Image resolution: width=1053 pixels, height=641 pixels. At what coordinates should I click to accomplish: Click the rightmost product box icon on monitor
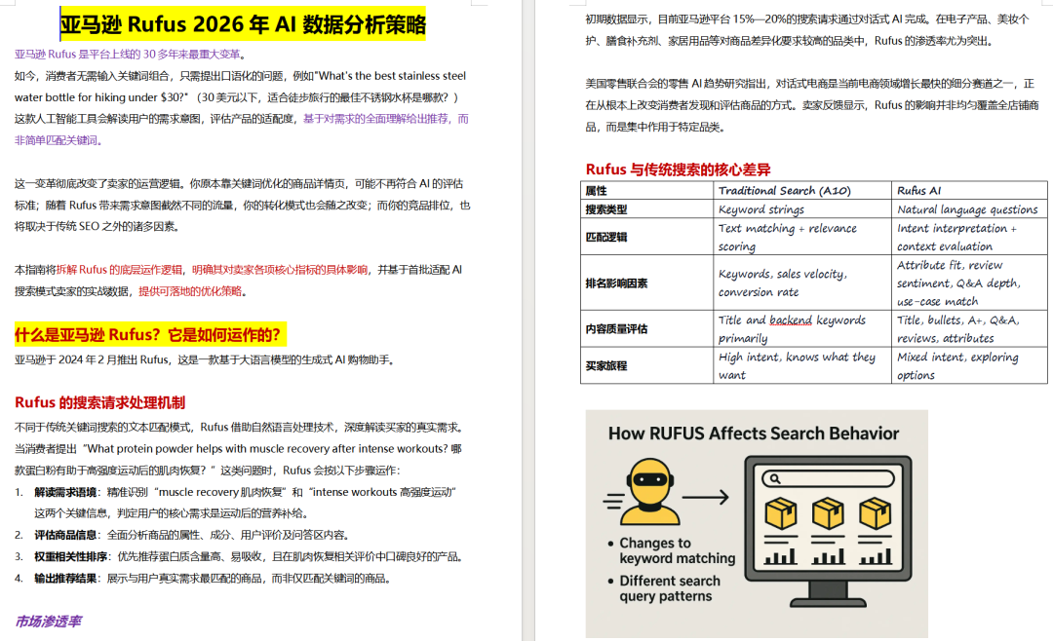[x=875, y=513]
